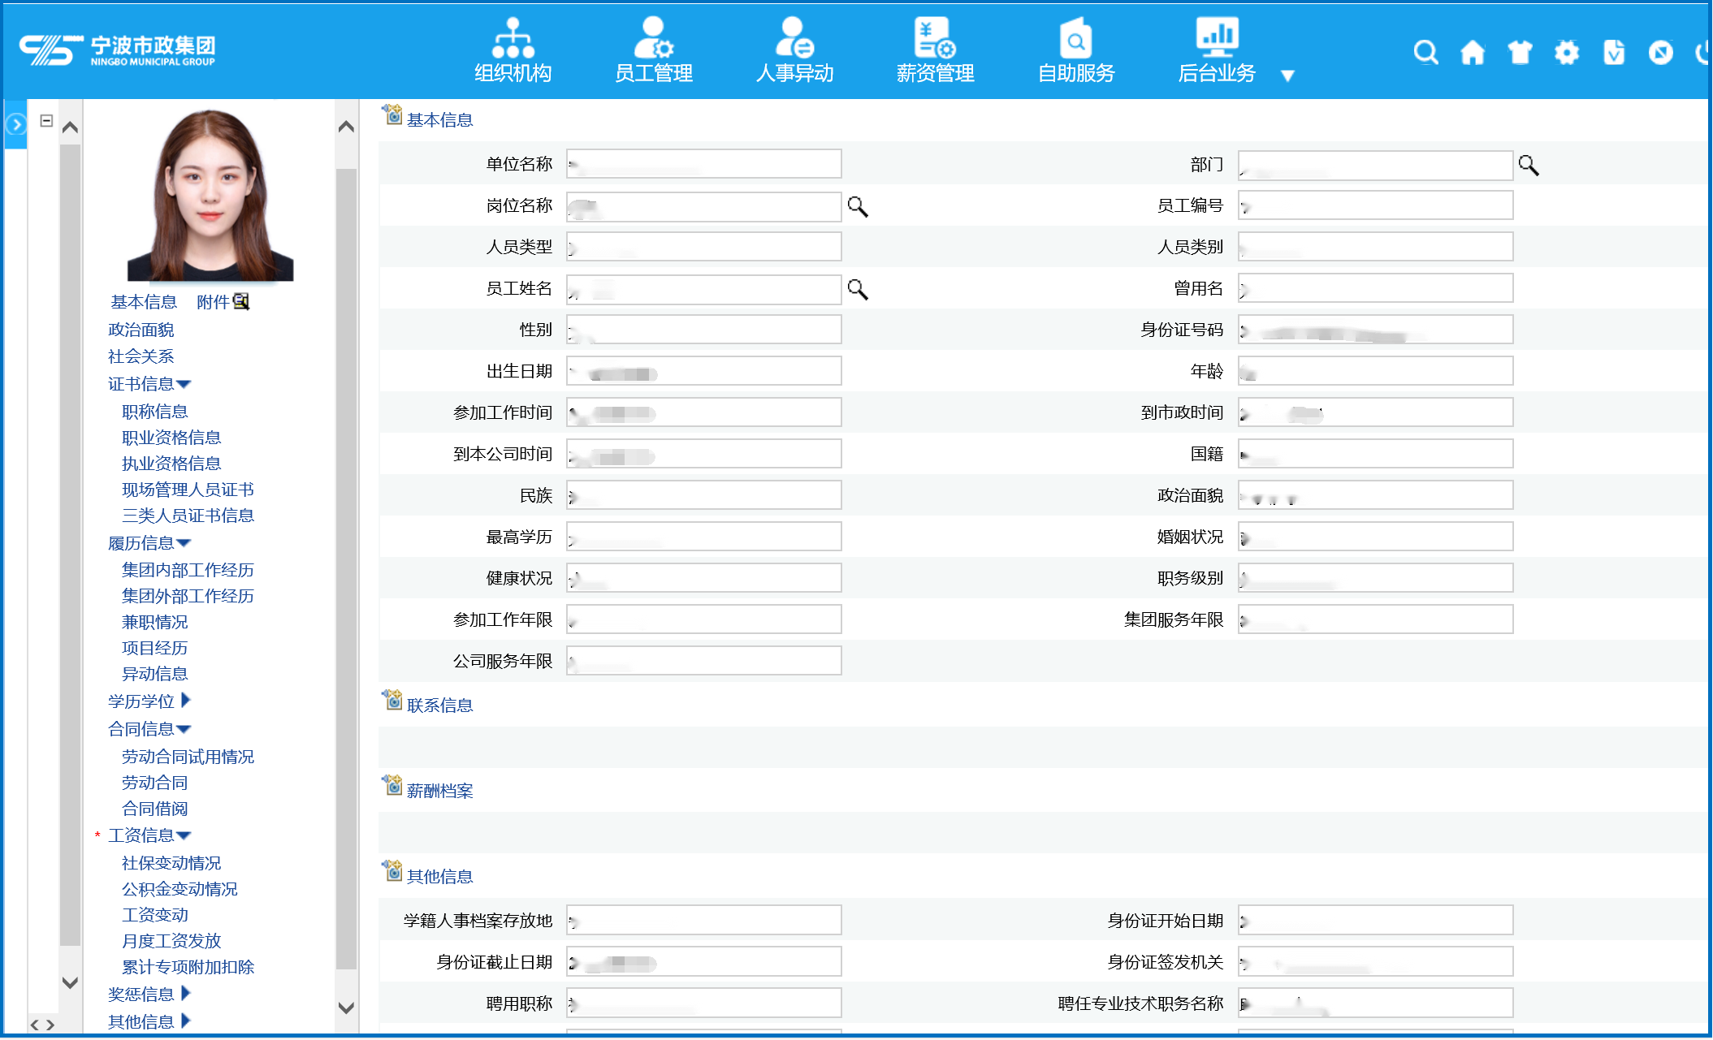The image size is (1713, 1040).
Task: Open the 附件 attachment icon
Action: [241, 302]
